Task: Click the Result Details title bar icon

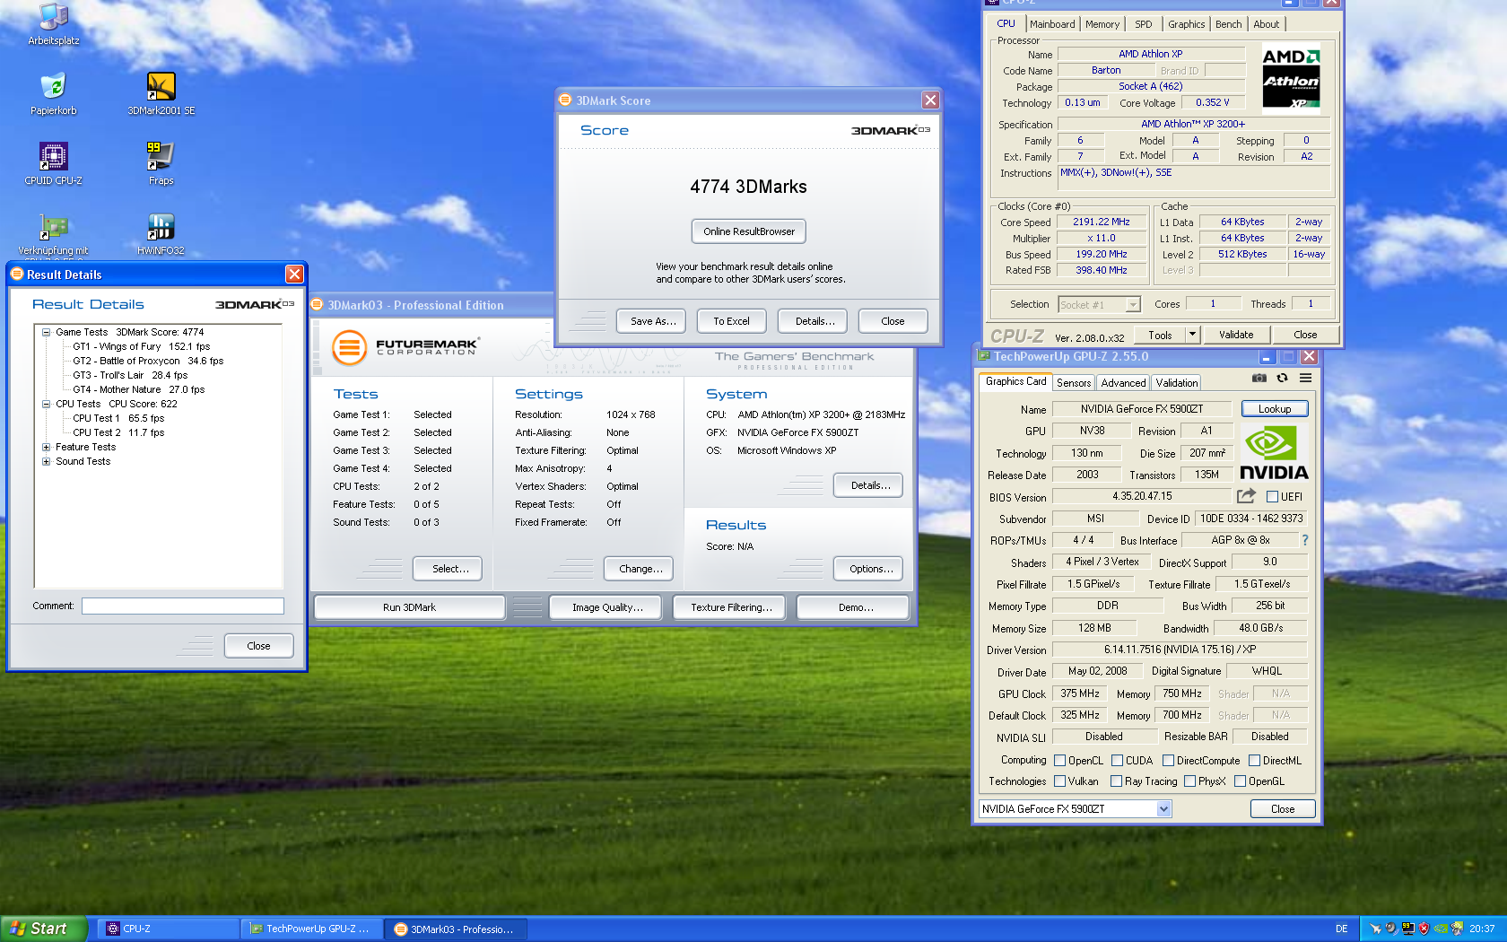Action: (x=16, y=275)
